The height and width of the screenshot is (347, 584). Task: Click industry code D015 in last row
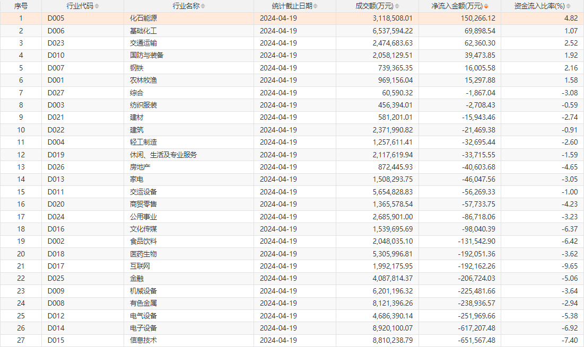coord(56,340)
